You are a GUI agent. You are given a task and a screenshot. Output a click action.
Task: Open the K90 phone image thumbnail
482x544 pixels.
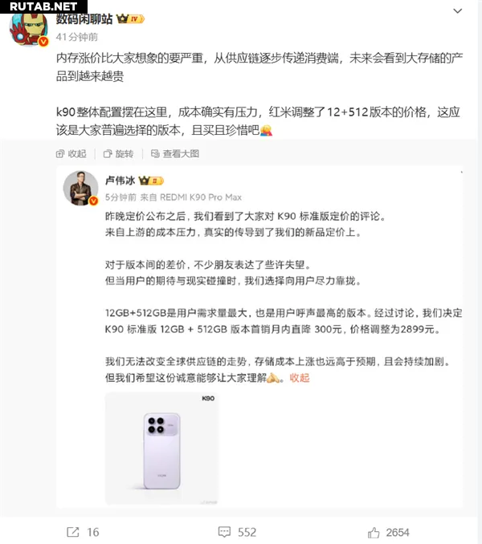click(x=162, y=449)
